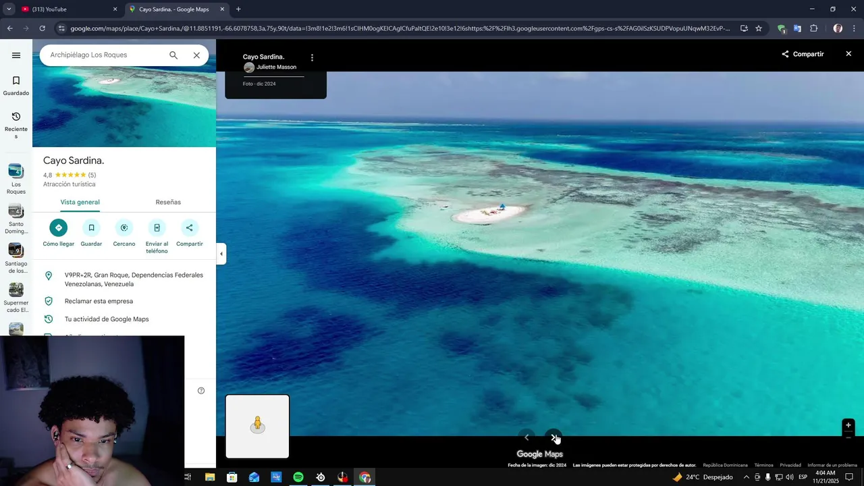Open the Google Translate extension
This screenshot has height=486, width=864.
tap(797, 28)
